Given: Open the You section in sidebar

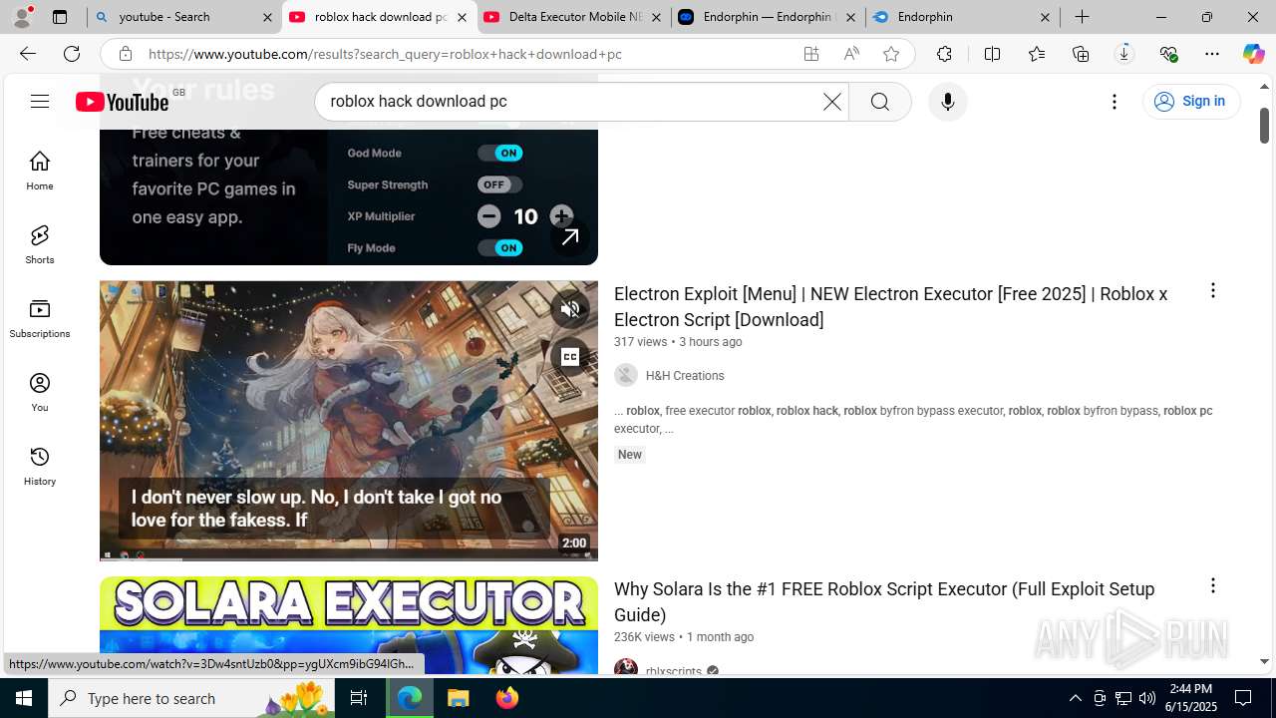Looking at the screenshot, I should 40,392.
